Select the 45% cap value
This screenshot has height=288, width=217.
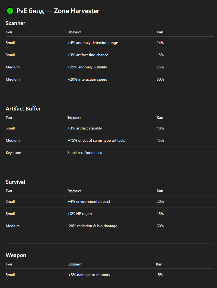point(160,140)
